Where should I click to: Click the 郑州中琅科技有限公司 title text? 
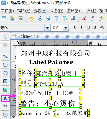pos(55,53)
